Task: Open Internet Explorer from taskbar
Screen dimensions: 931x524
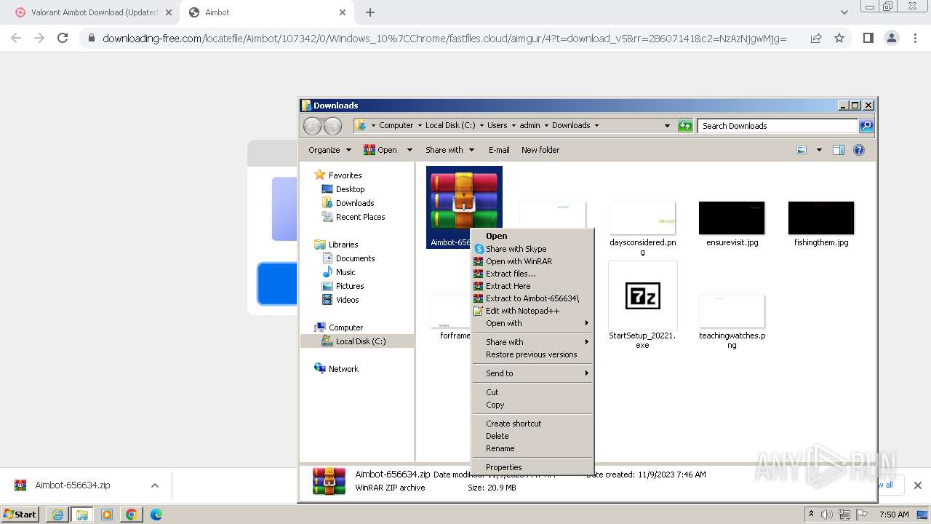Action: coord(57,515)
